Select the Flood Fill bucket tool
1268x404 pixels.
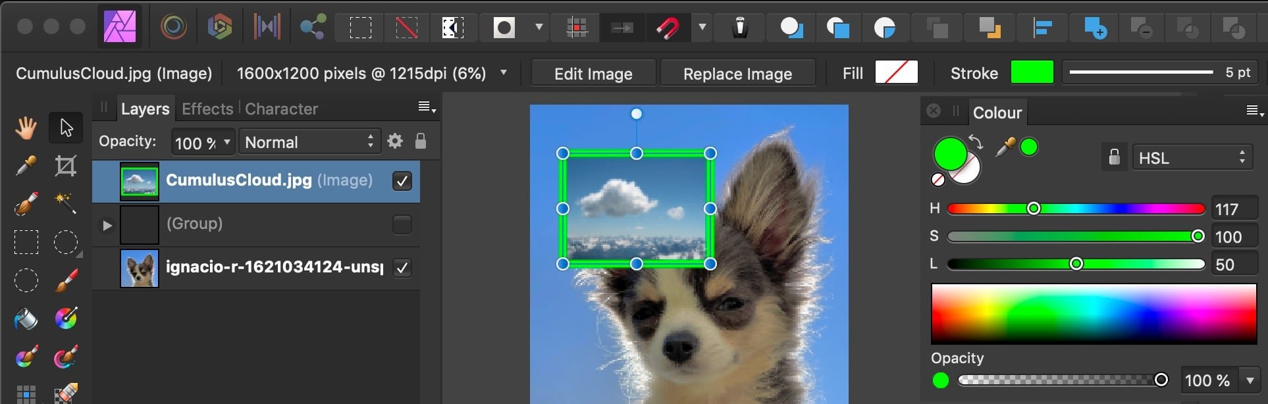26,319
